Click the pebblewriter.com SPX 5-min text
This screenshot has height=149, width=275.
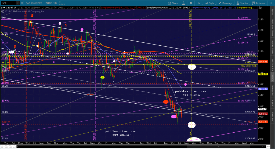(190, 93)
